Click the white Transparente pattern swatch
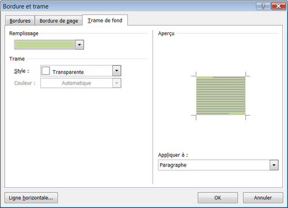 (x=46, y=71)
